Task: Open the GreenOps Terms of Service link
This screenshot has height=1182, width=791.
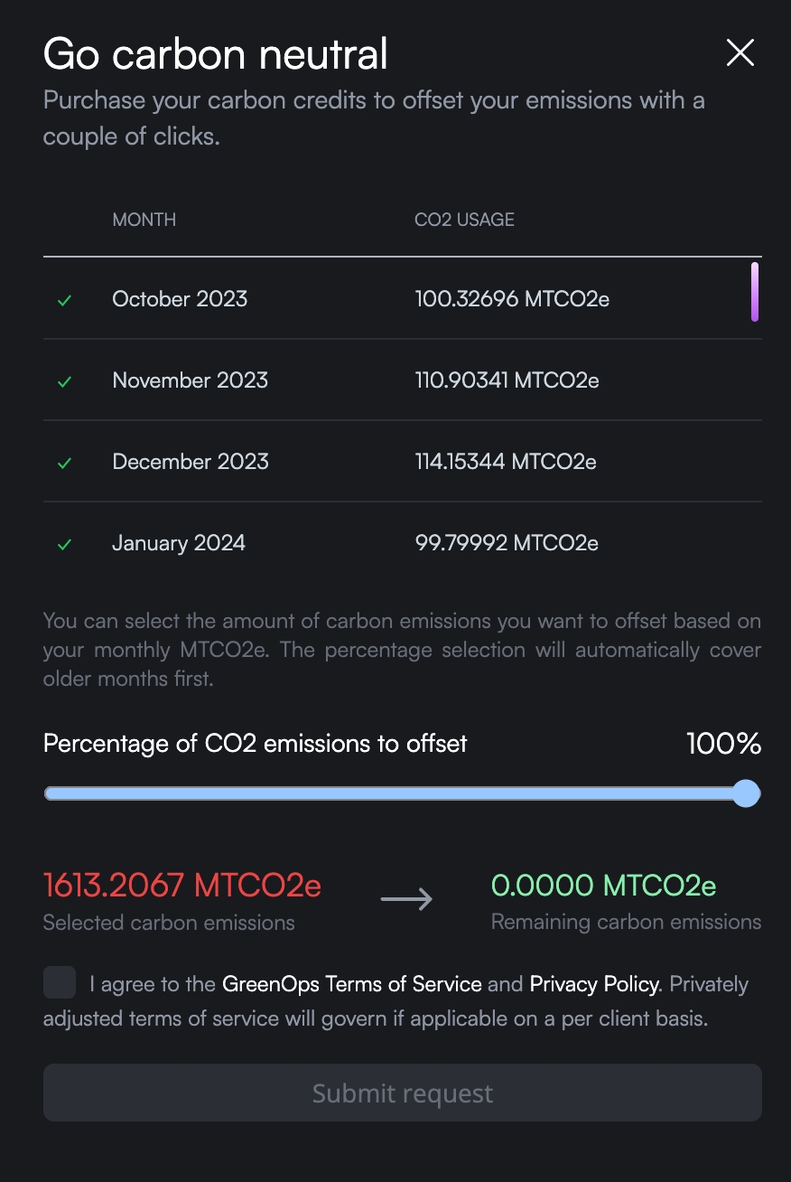Action: point(352,984)
